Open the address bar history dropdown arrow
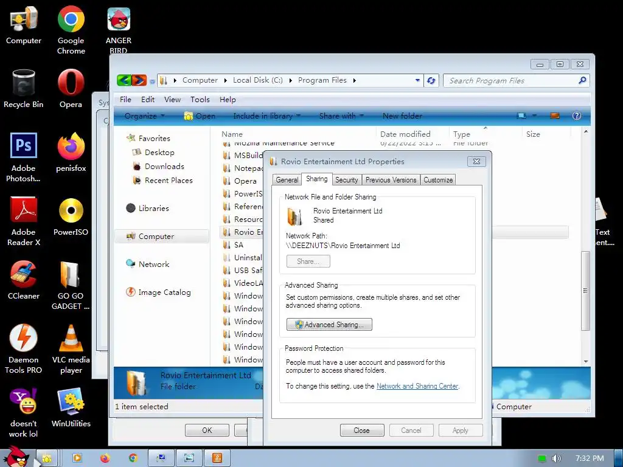This screenshot has width=623, height=467. 417,80
